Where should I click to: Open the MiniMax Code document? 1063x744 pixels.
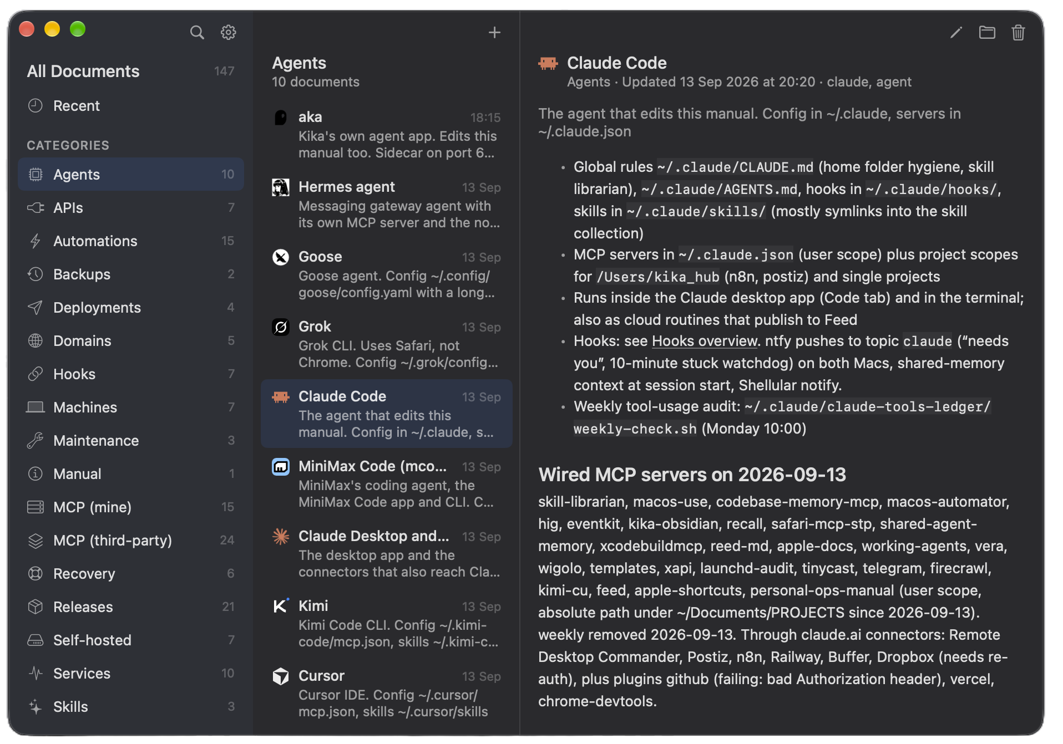386,484
